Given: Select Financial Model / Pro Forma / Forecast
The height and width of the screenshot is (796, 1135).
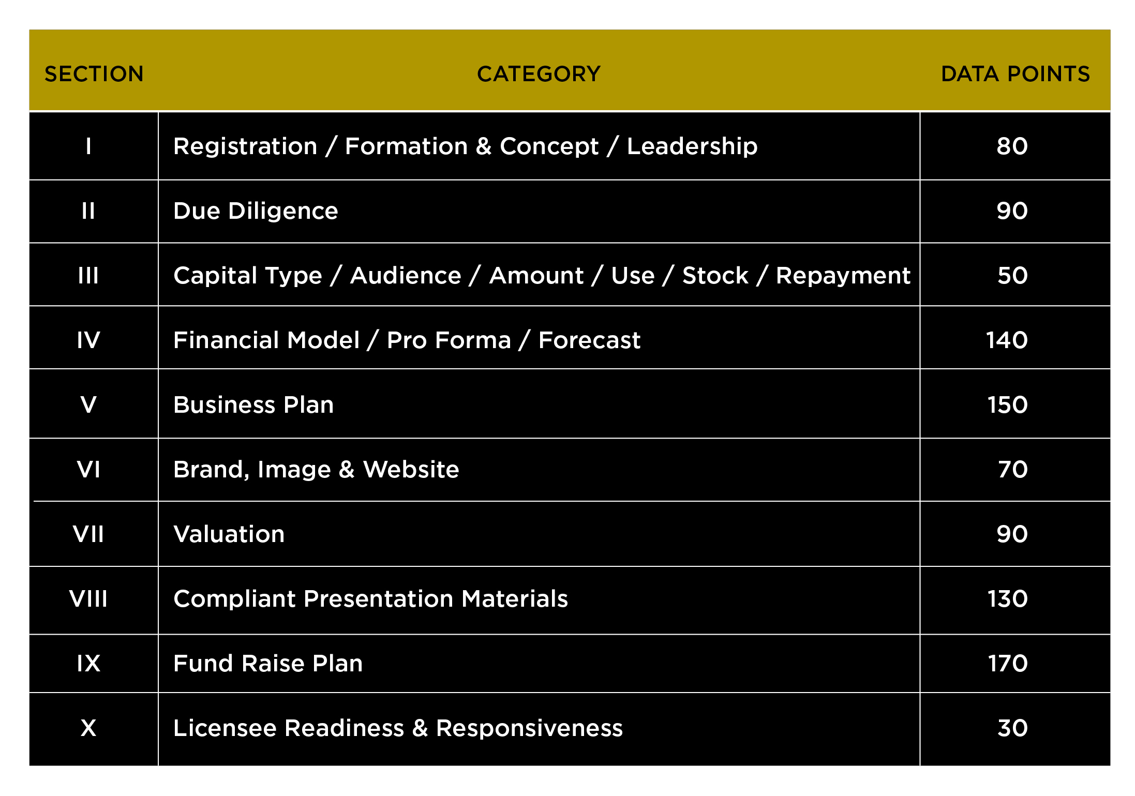Looking at the screenshot, I should (407, 340).
